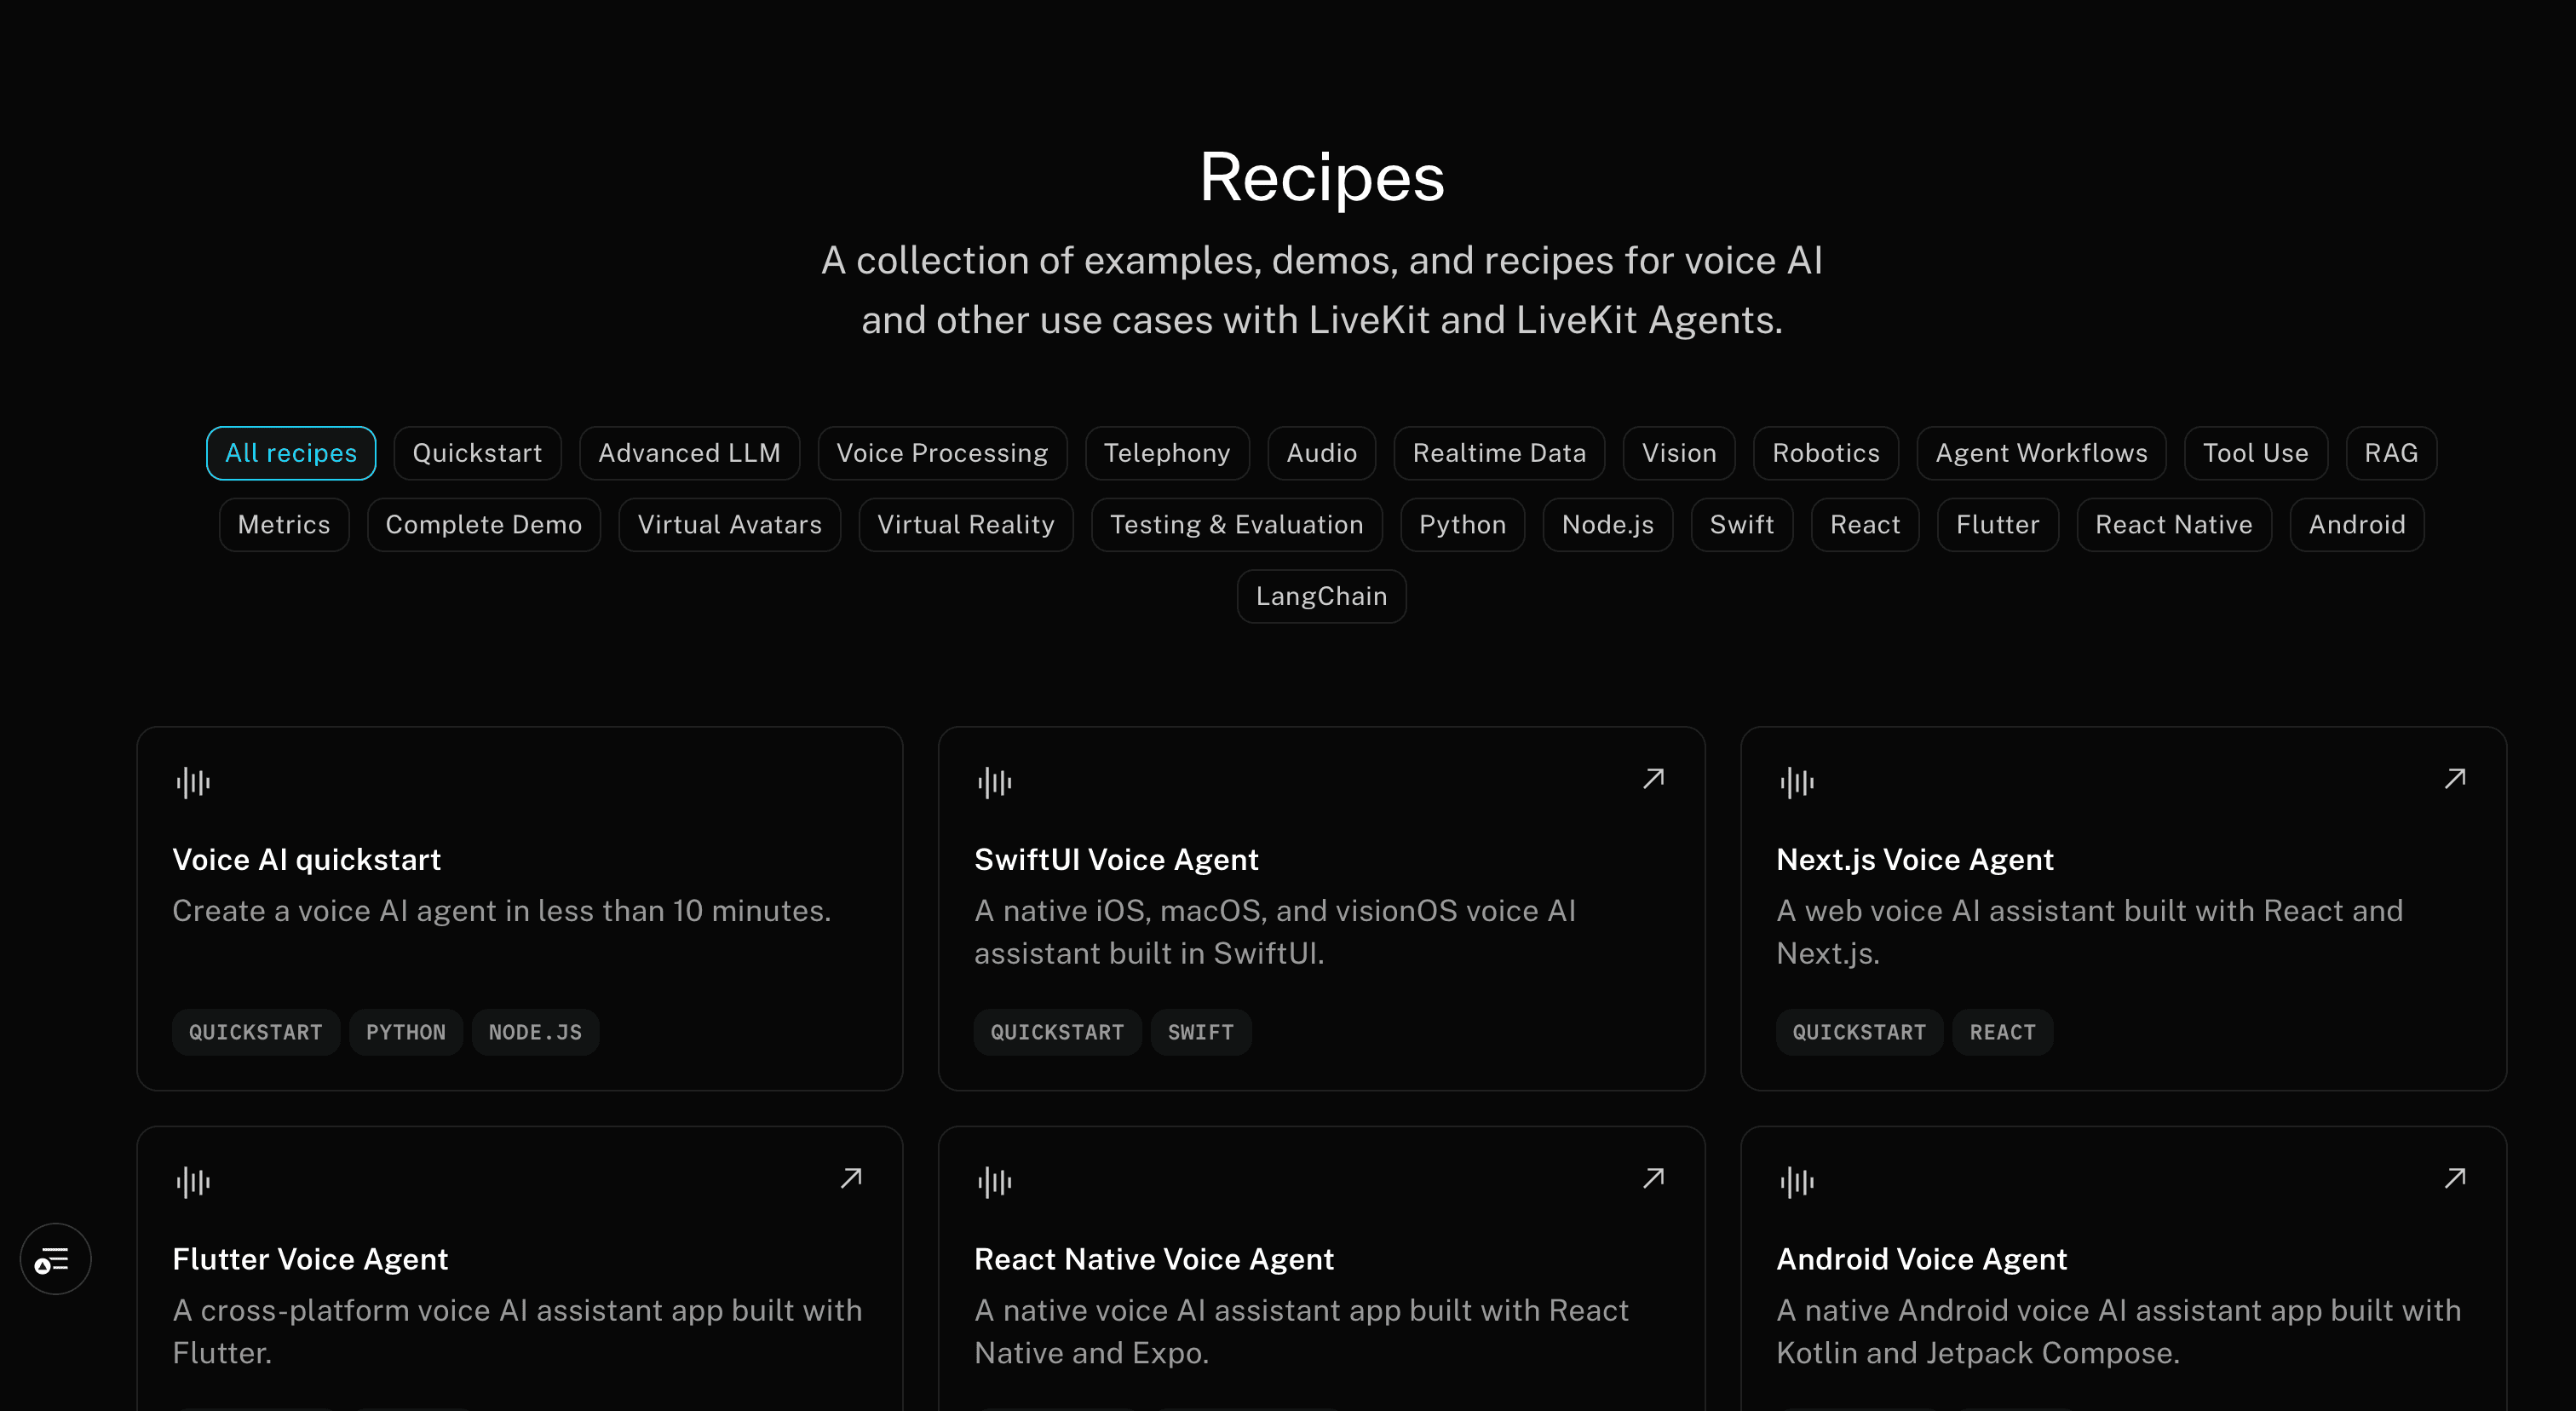Click QUICKSTART tag on Voice AI quickstart card
This screenshot has height=1411, width=2576.
pos(256,1032)
